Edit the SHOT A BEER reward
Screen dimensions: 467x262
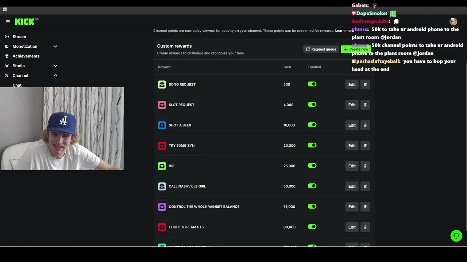(x=352, y=125)
